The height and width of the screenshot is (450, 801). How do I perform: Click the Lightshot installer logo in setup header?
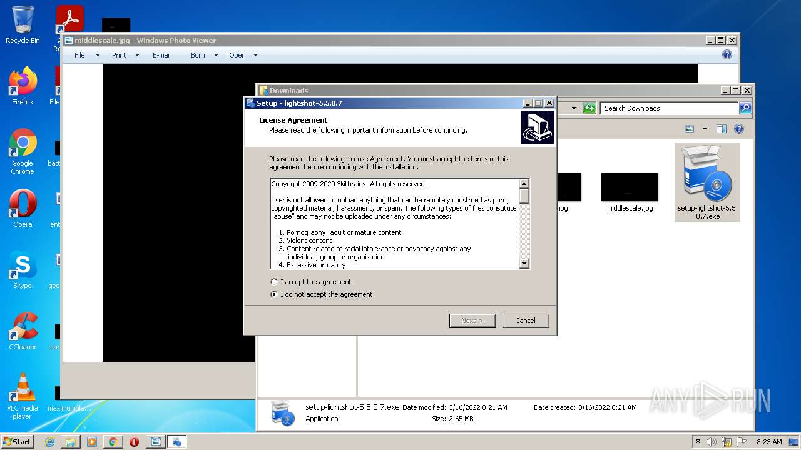point(537,127)
